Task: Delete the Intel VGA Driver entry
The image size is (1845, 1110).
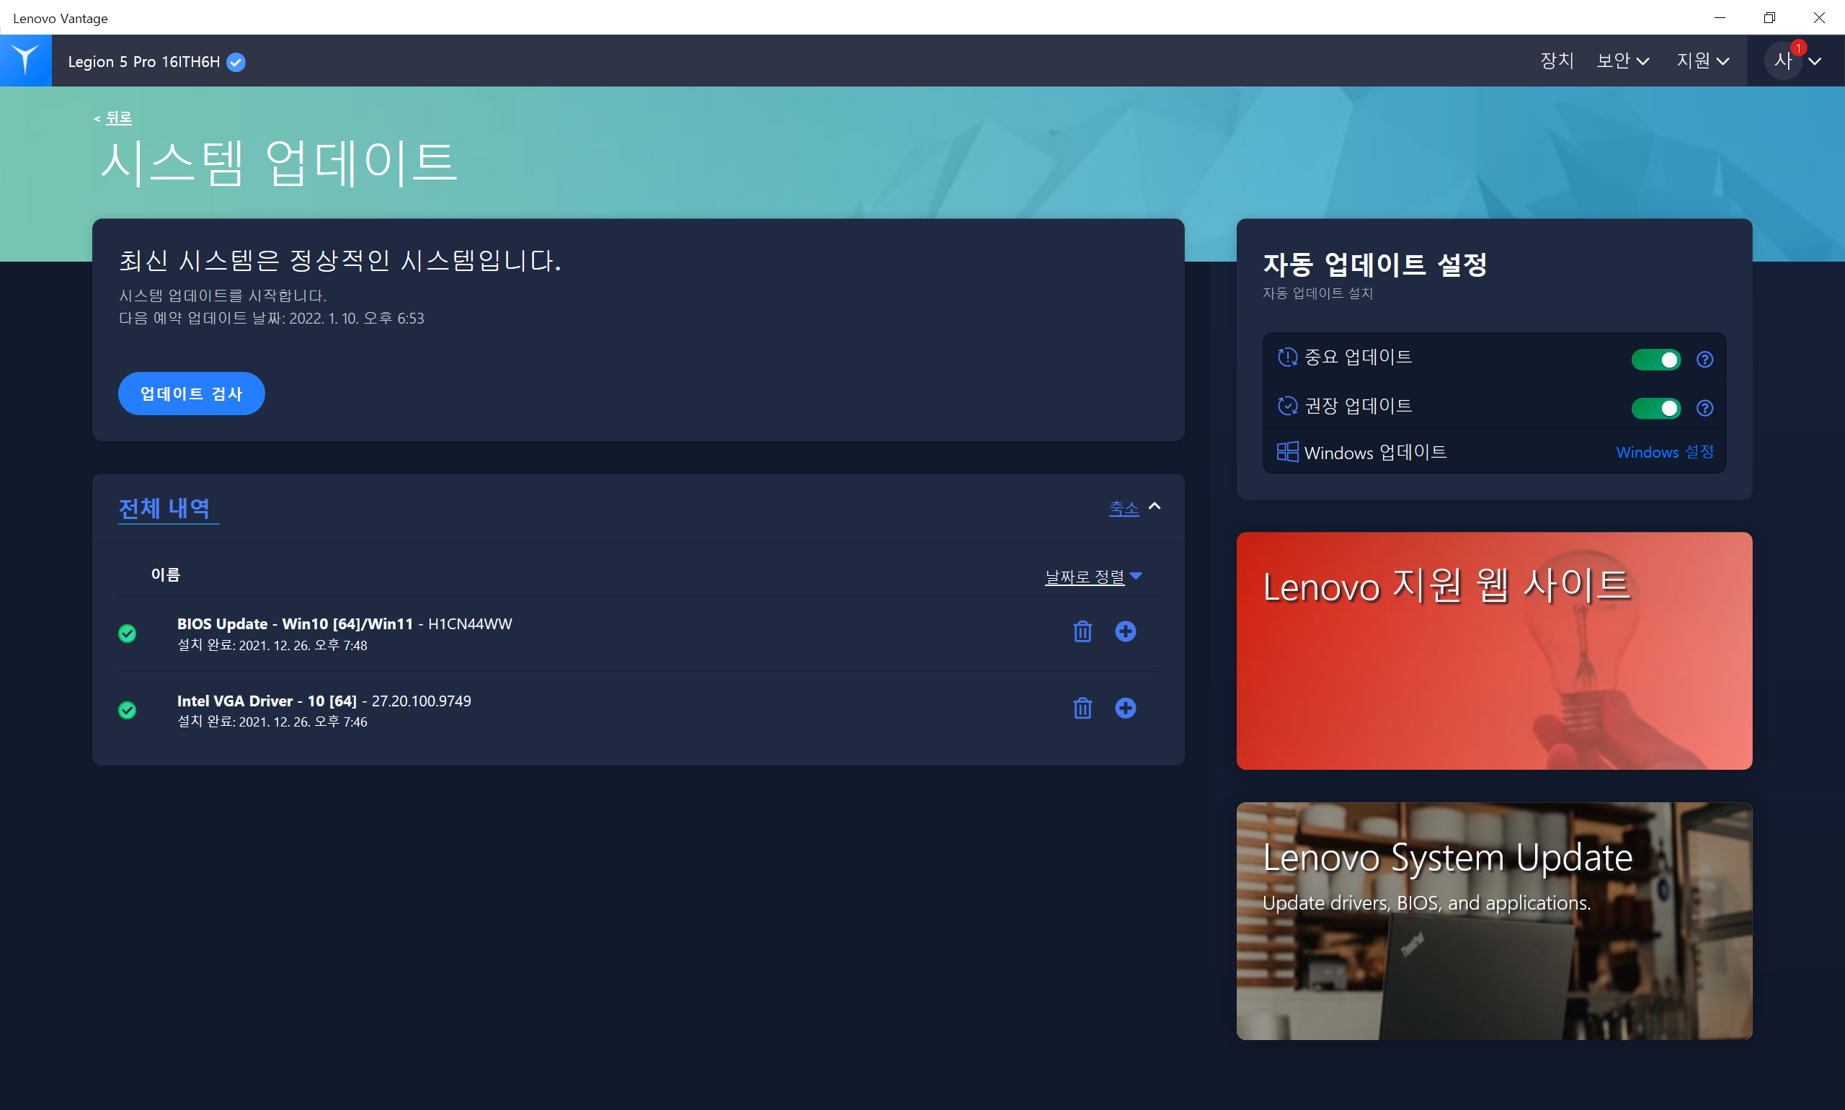Action: 1082,708
